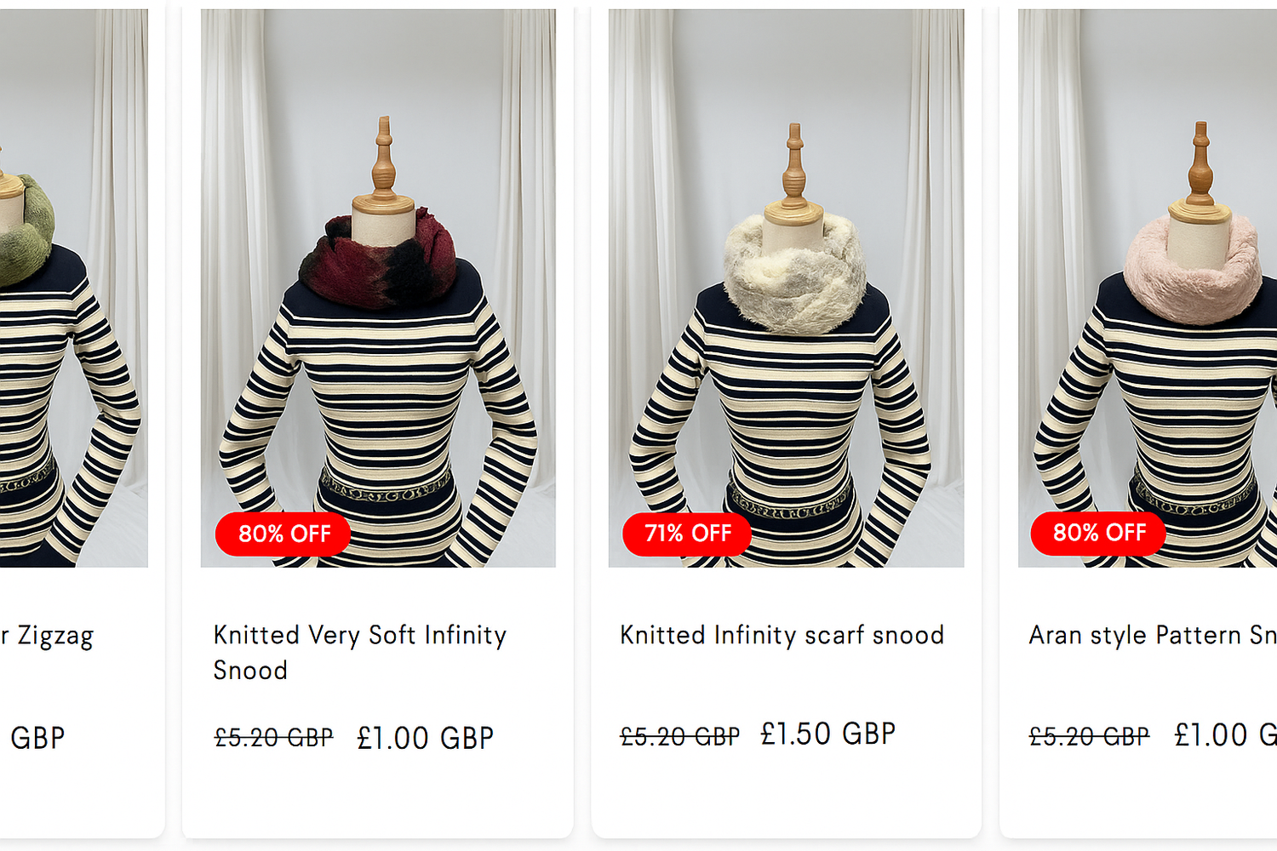
Task: Open the Aran style Pattern product title
Action: coord(1153,636)
